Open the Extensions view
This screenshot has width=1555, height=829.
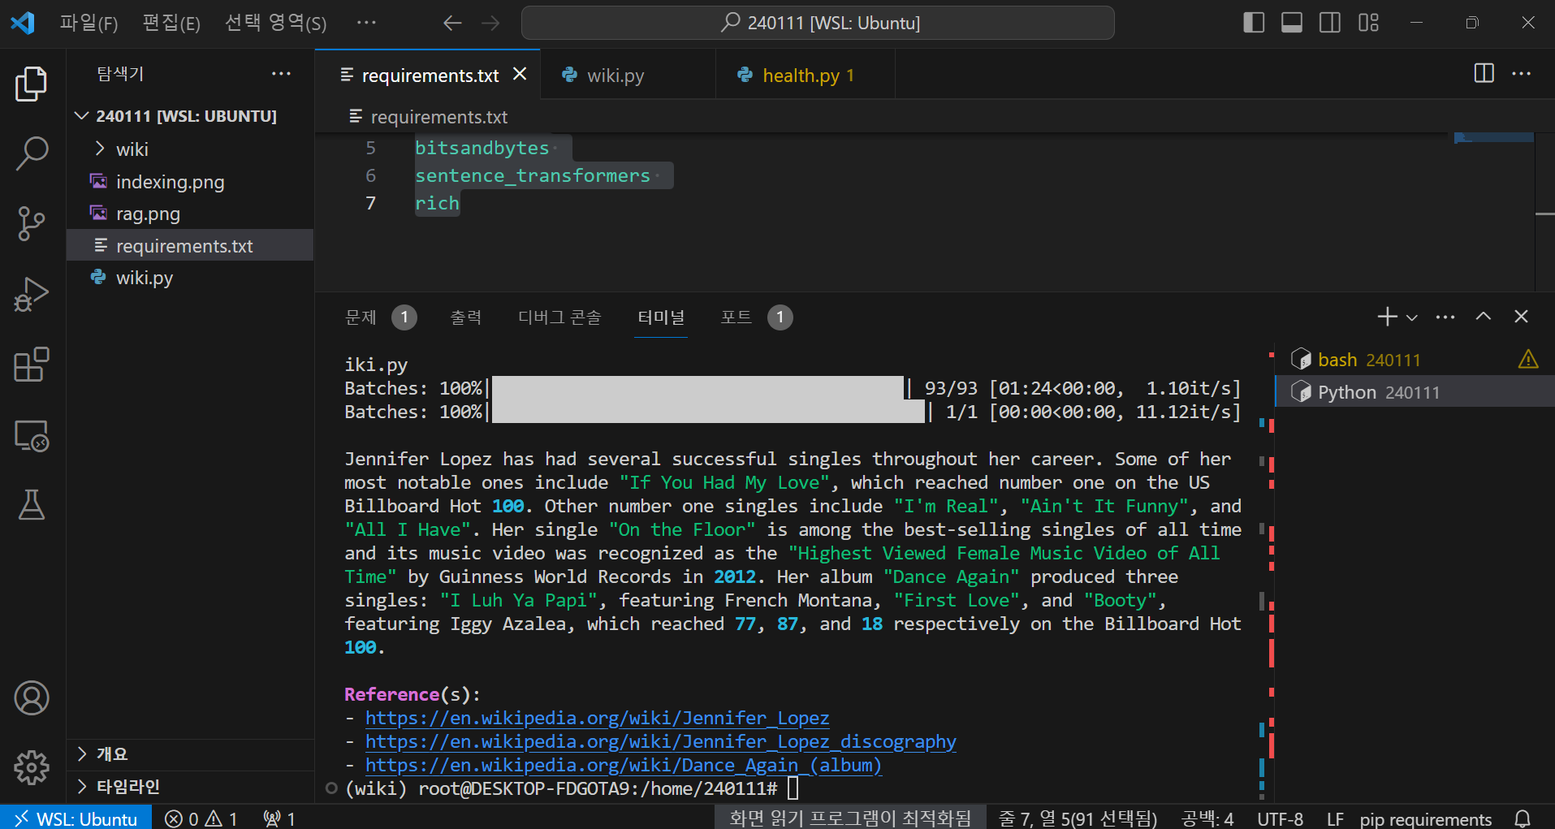[x=32, y=365]
